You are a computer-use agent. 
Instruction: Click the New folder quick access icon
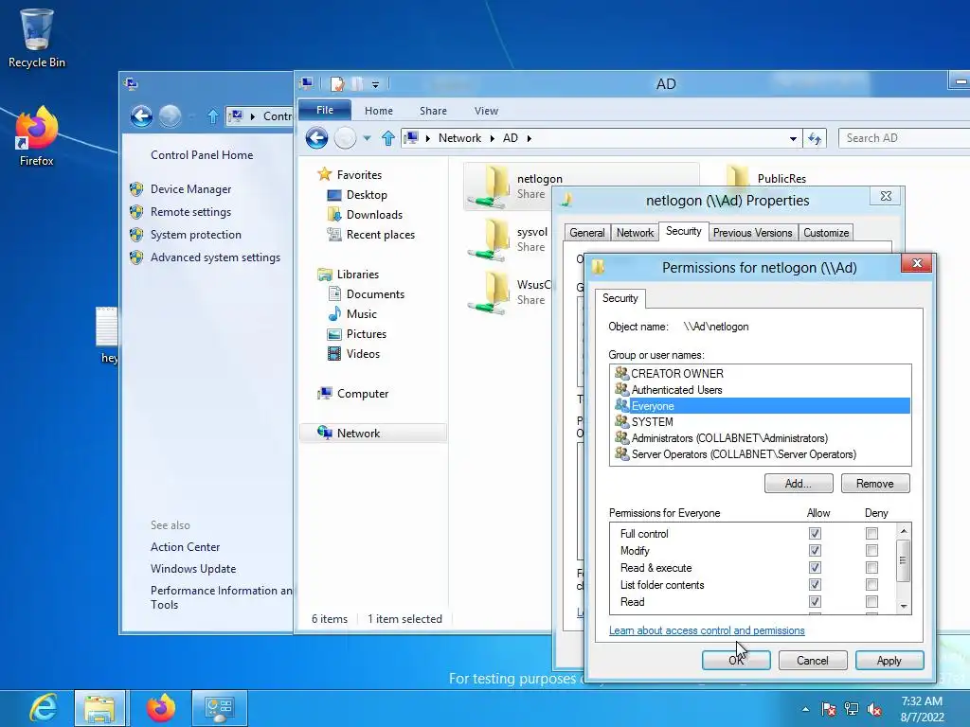(357, 83)
